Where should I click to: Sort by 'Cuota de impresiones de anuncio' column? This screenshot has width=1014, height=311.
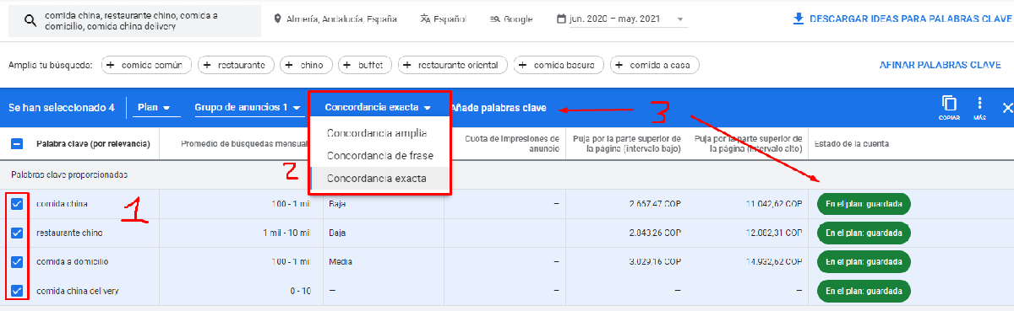pos(510,144)
